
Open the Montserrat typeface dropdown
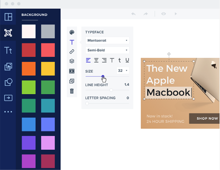pos(107,41)
